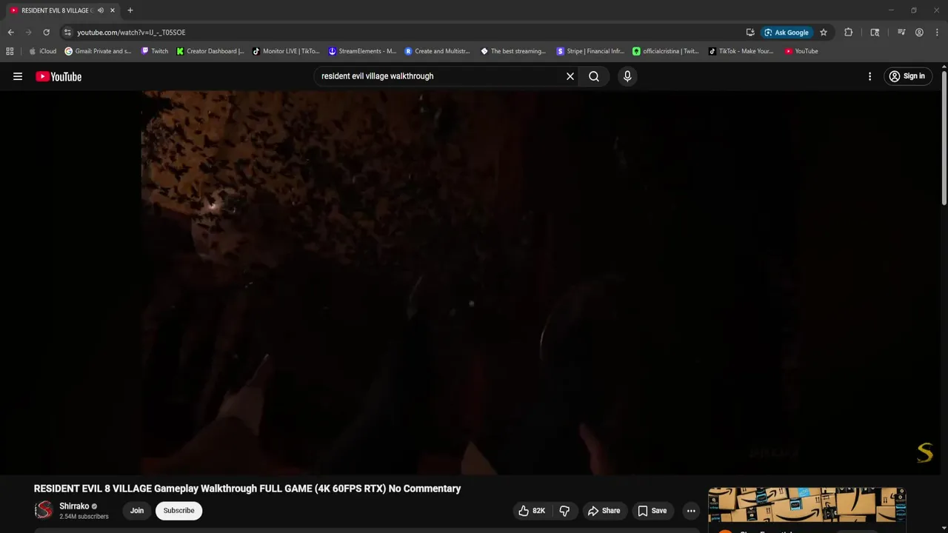Screen dimensions: 948x533
Task: Dislike the video with thumbs down
Action: (x=564, y=511)
